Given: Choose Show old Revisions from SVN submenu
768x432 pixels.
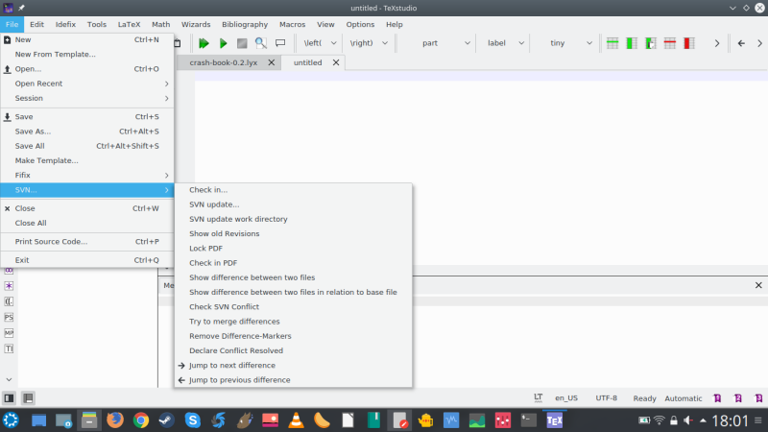Looking at the screenshot, I should tap(224, 233).
